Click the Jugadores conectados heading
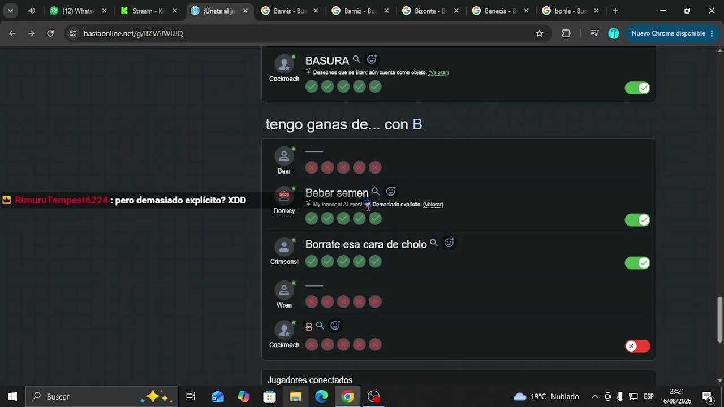Viewport: 724px width, 407px height. point(310,380)
